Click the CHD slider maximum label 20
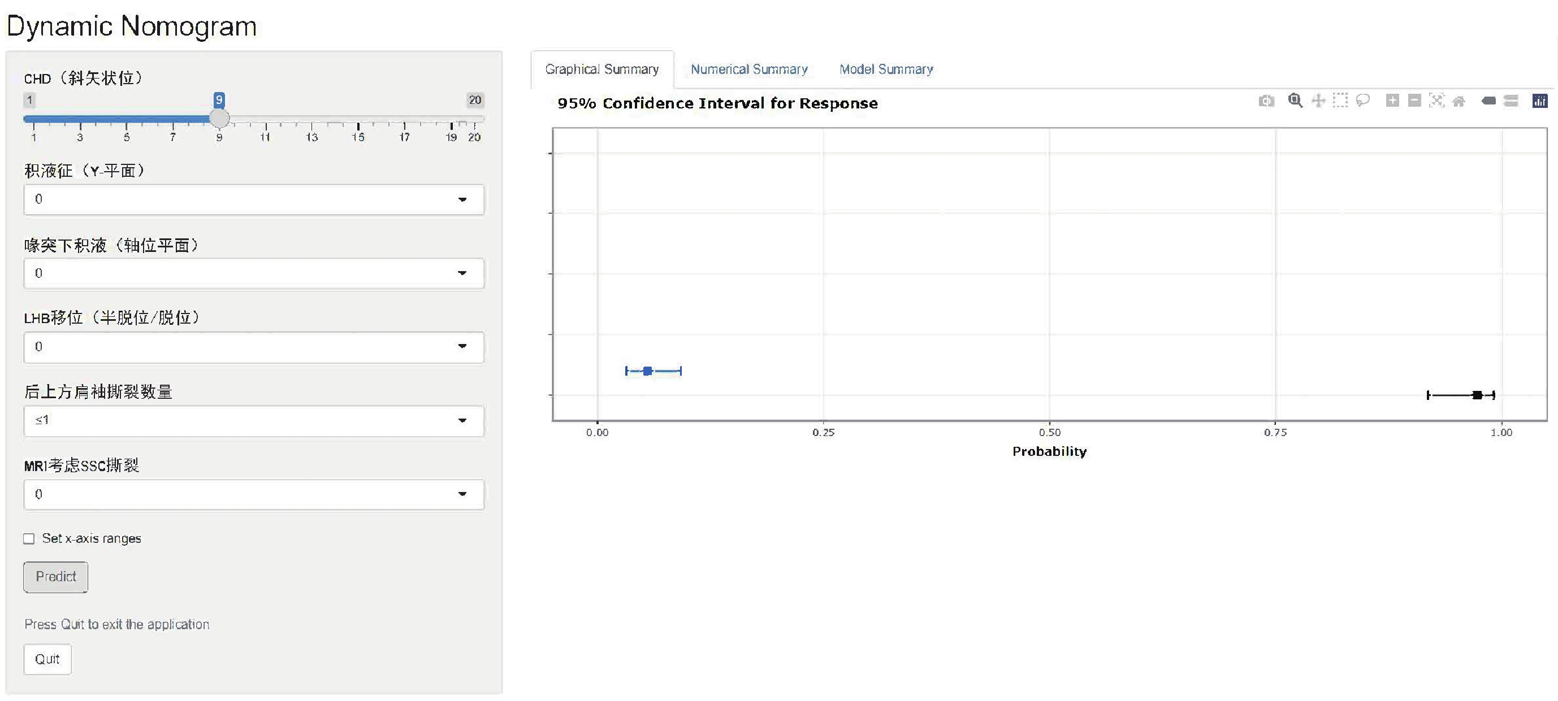The height and width of the screenshot is (701, 1558). 475,101
